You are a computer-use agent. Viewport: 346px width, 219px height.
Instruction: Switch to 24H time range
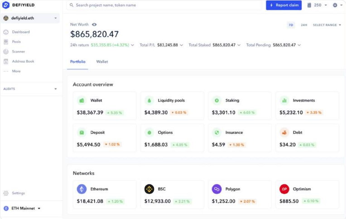304,25
